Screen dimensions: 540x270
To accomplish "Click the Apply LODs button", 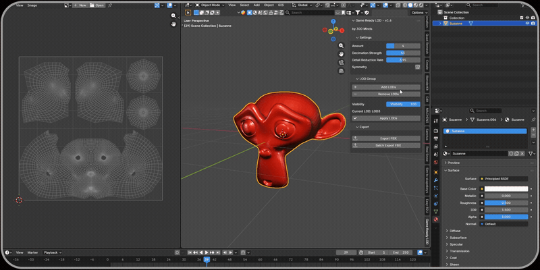I will (x=386, y=118).
